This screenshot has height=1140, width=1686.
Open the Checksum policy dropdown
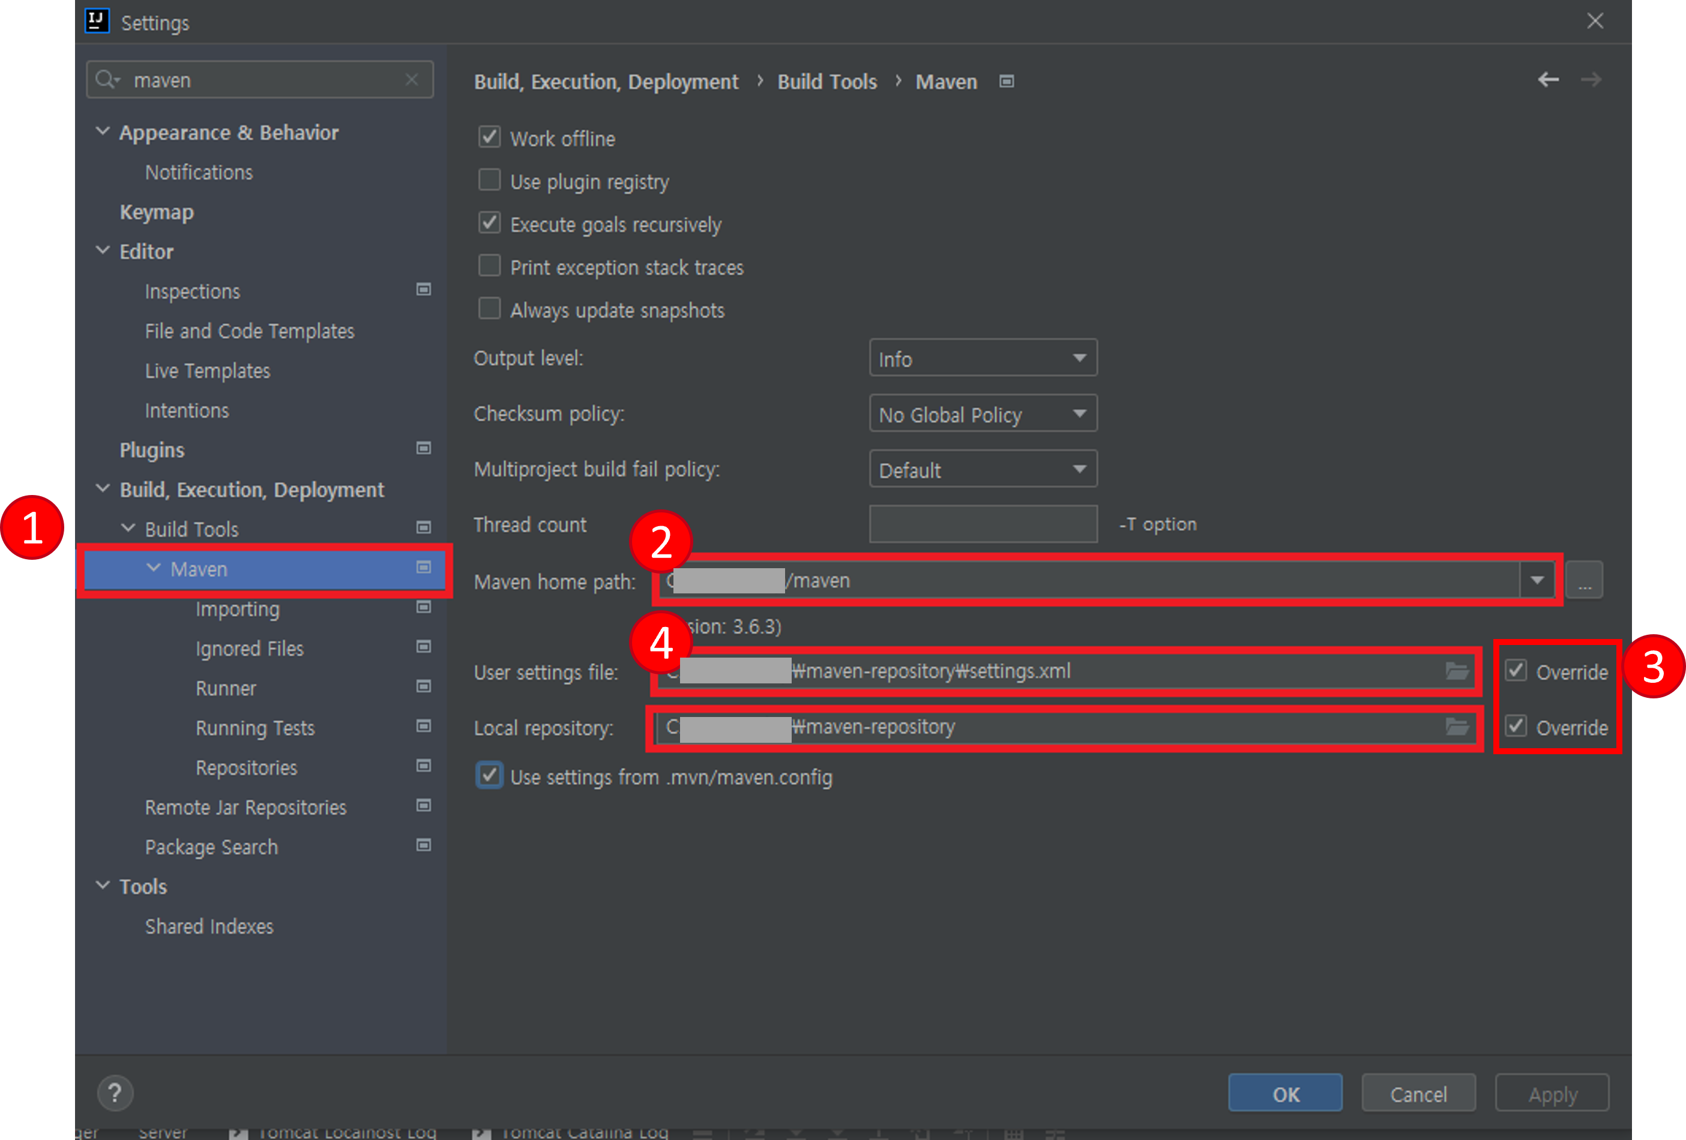(x=983, y=414)
